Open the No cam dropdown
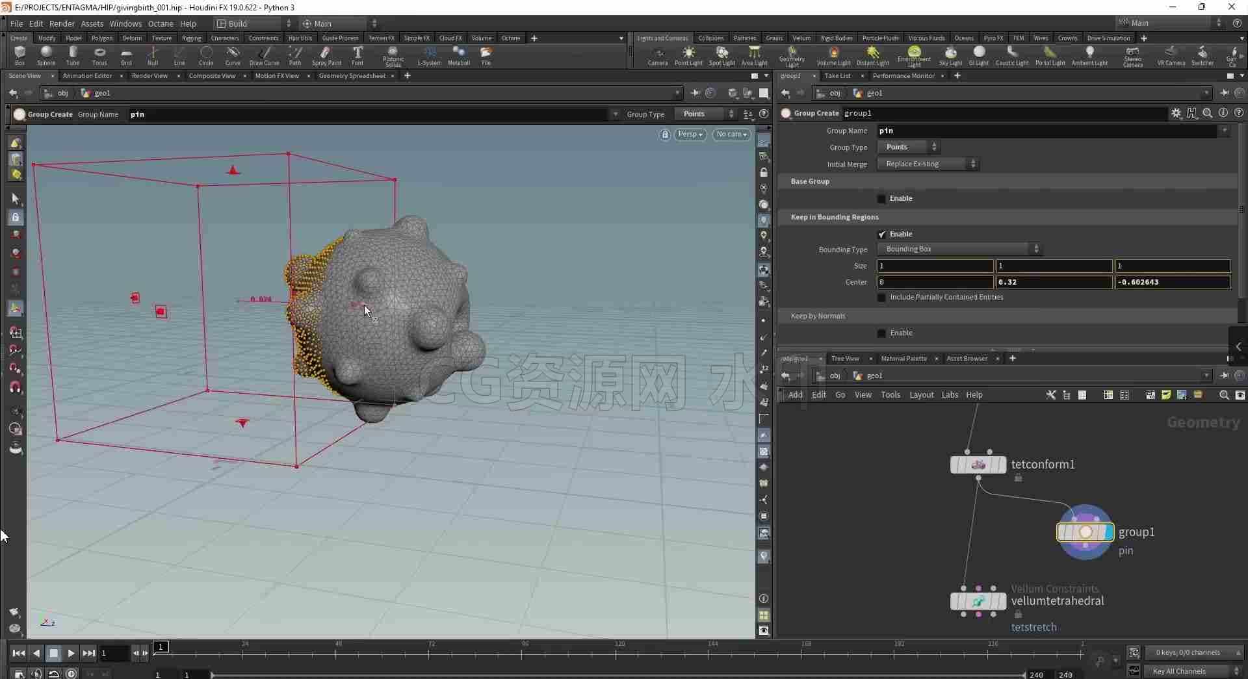Image resolution: width=1248 pixels, height=679 pixels. (x=731, y=135)
